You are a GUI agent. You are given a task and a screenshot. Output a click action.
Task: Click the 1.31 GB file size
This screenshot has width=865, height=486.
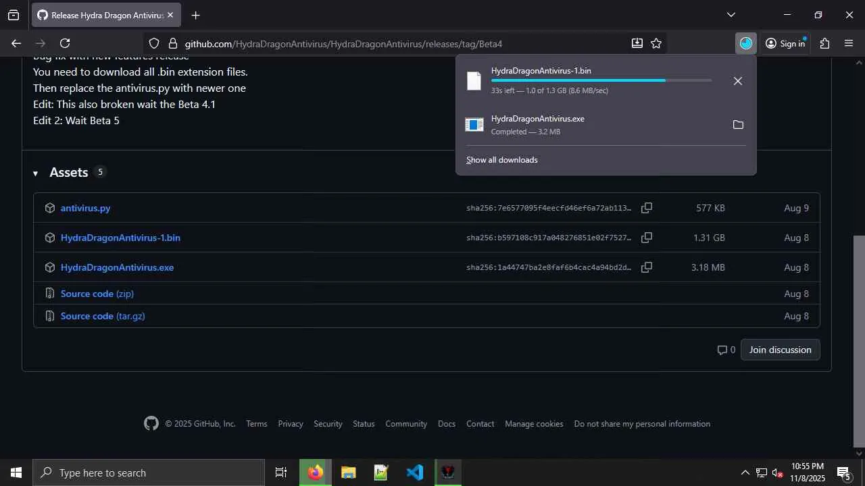pos(709,238)
